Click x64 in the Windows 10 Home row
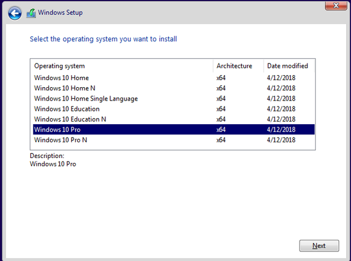 coord(221,78)
